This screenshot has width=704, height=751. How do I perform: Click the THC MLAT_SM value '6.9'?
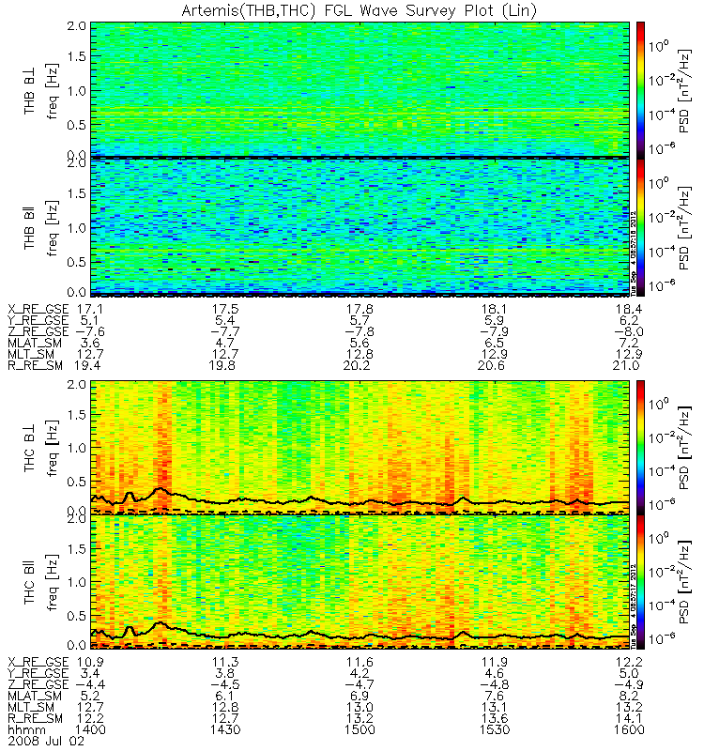(360, 696)
